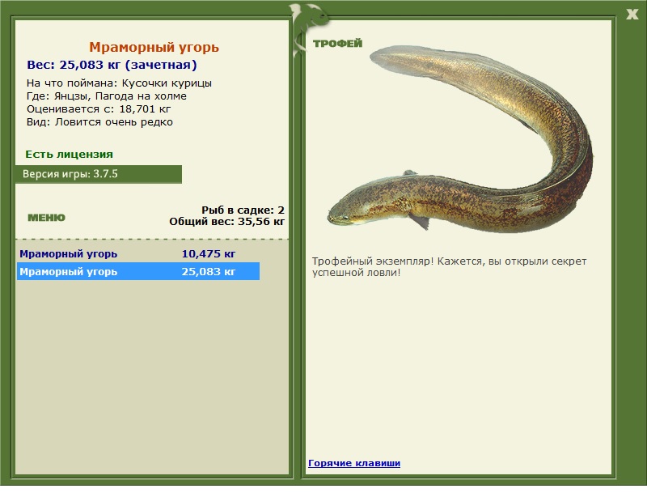Click the Версия игры: 3.7.5 bar

(x=99, y=174)
